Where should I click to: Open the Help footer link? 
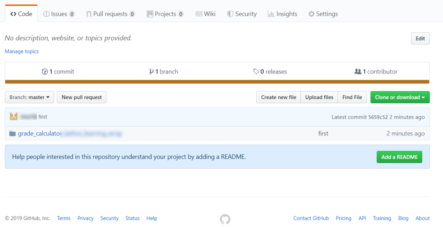tap(152, 218)
